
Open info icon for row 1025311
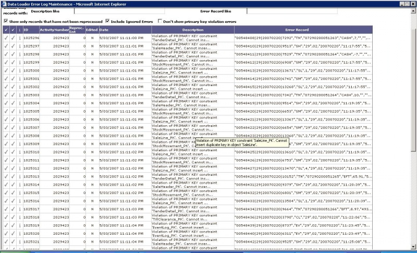click(20, 160)
